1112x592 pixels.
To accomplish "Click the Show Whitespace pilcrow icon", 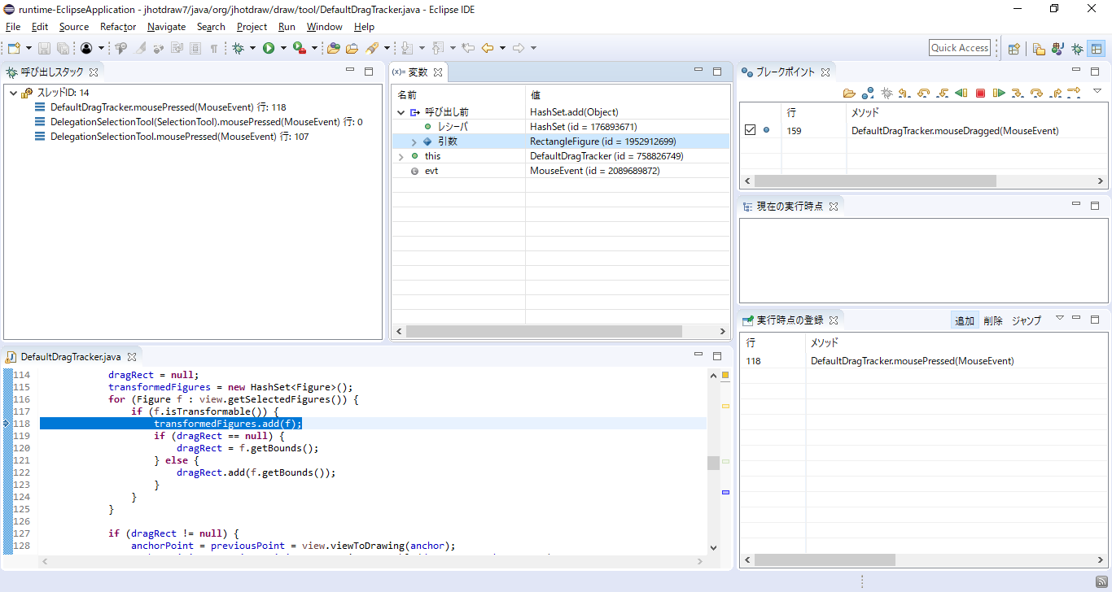I will (x=214, y=48).
